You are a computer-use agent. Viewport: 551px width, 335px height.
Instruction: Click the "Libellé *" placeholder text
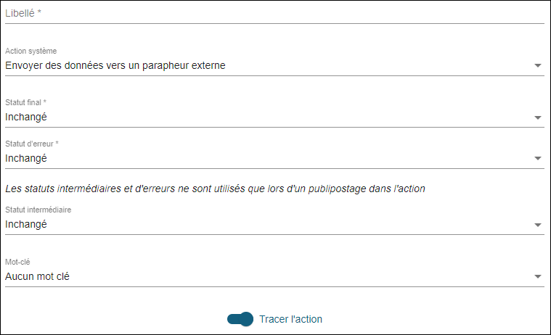[x=23, y=13]
